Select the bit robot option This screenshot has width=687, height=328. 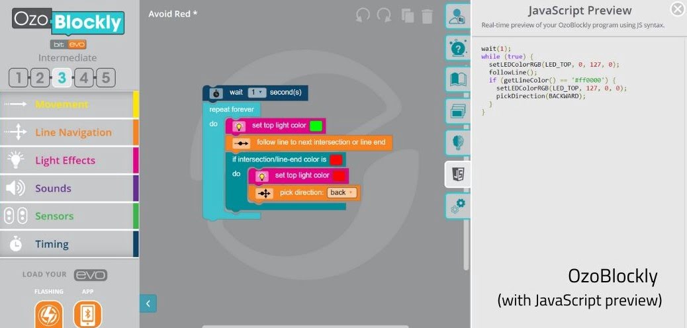click(58, 44)
